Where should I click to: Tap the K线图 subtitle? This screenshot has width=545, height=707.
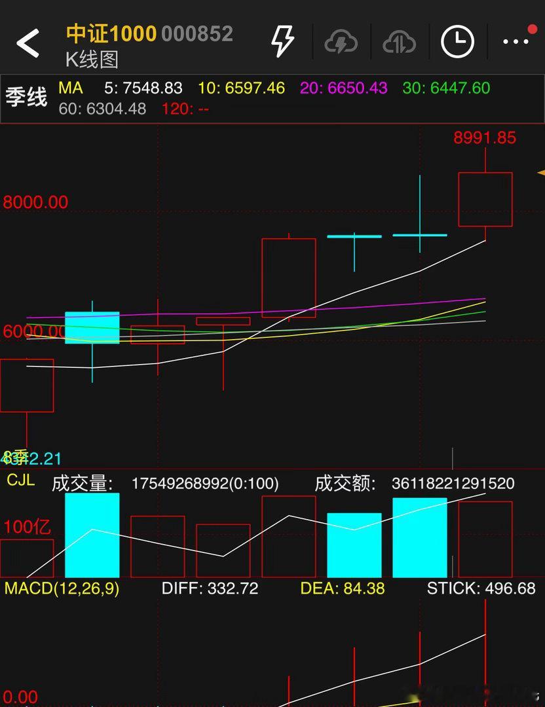(92, 60)
